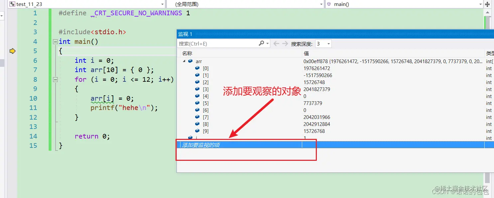Collapse the for loop at line 8
494x198 pixels.
[55, 79]
